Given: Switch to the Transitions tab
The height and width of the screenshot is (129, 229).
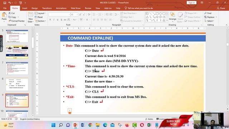Looking at the screenshot, I should [47, 8].
